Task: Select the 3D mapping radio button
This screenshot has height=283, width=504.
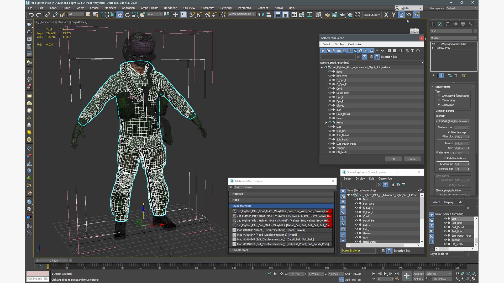Action: pos(439,100)
